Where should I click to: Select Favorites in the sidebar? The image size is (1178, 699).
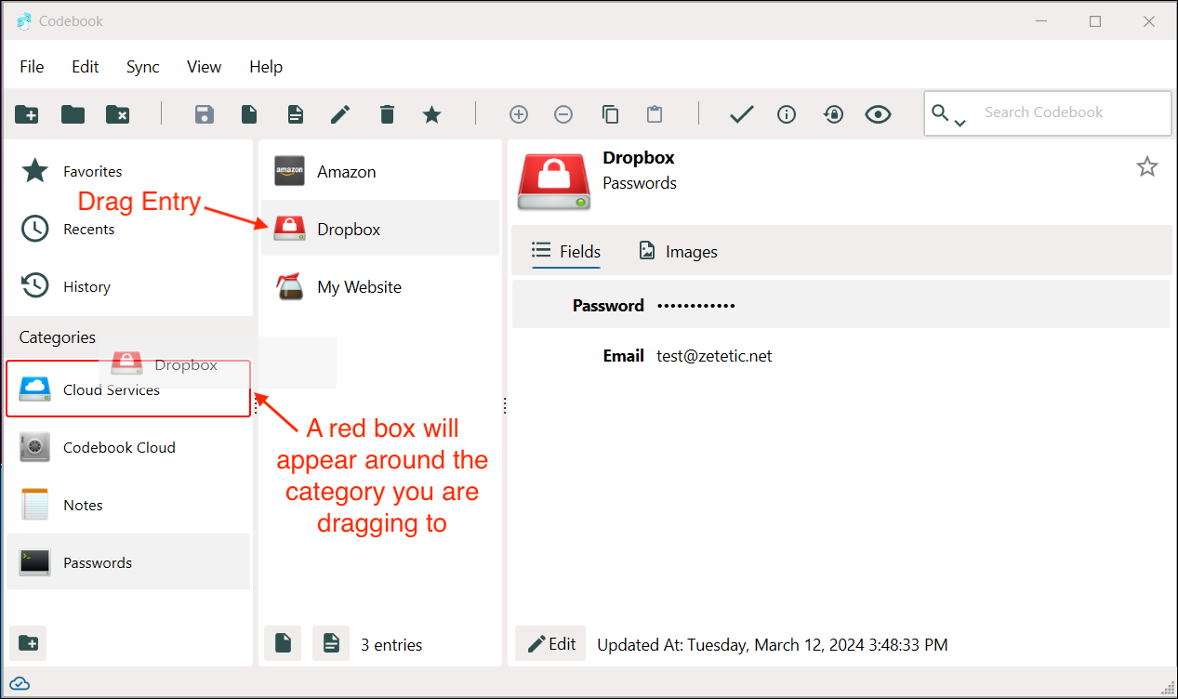(x=128, y=171)
